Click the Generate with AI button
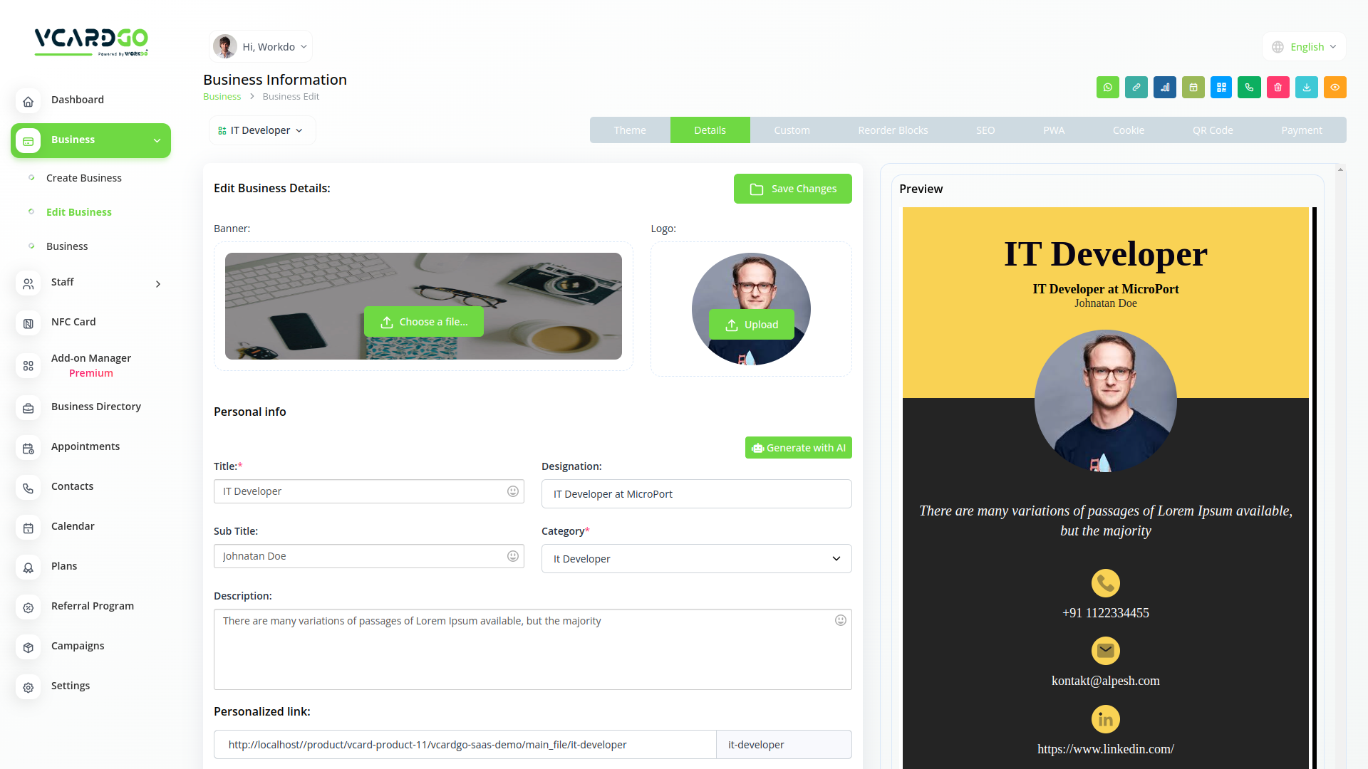The image size is (1368, 769). coord(798,448)
